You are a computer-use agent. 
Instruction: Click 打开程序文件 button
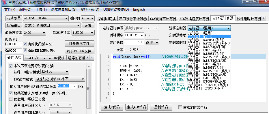click(x=79, y=44)
